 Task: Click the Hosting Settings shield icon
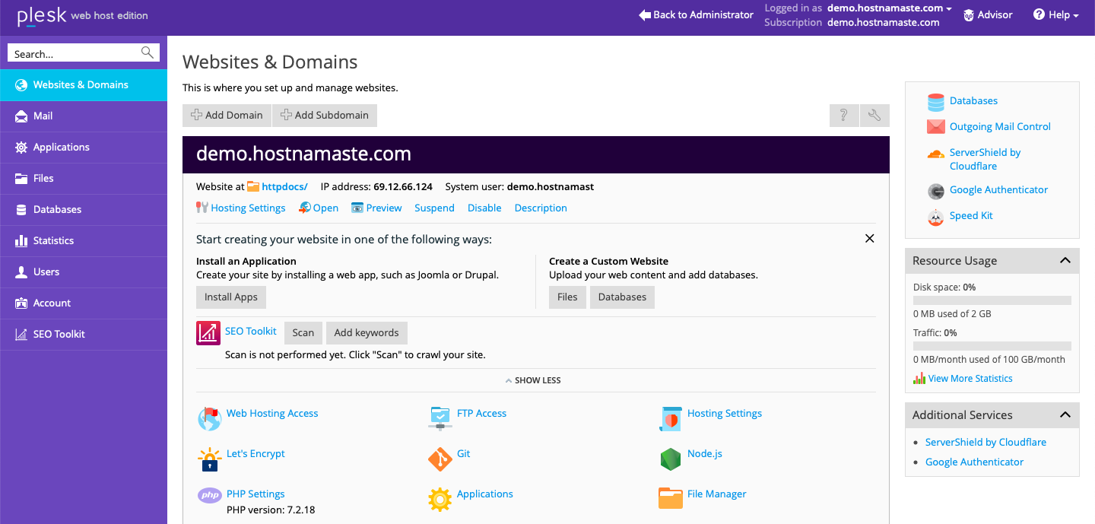pos(670,418)
